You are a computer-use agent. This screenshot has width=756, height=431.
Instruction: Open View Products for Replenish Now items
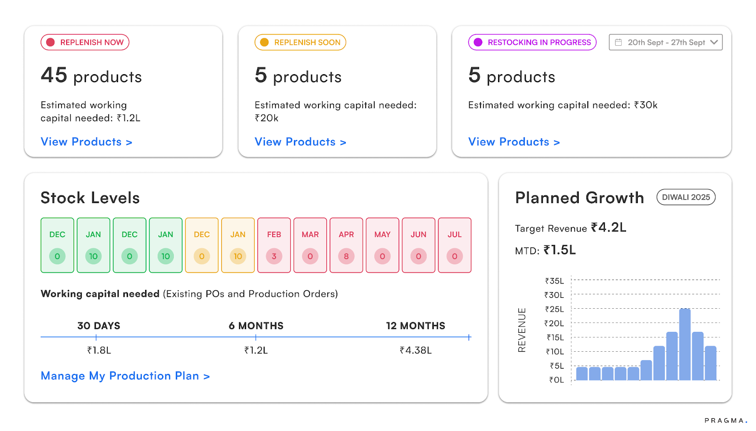pyautogui.click(x=86, y=142)
